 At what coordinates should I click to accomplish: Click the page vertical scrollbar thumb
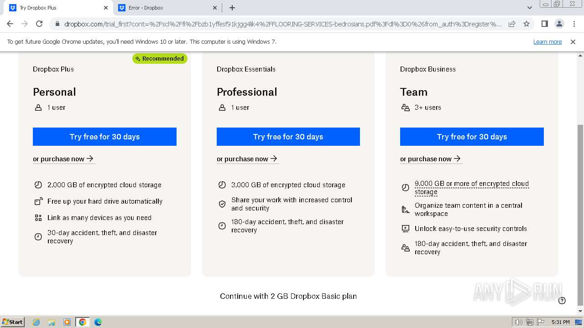click(x=580, y=215)
